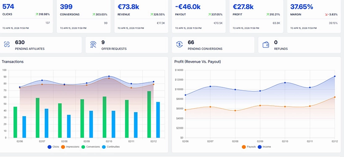The height and width of the screenshot is (157, 344).
Task: Click the Profit (Revenue Vs. Payout) title
Action: tap(198, 62)
